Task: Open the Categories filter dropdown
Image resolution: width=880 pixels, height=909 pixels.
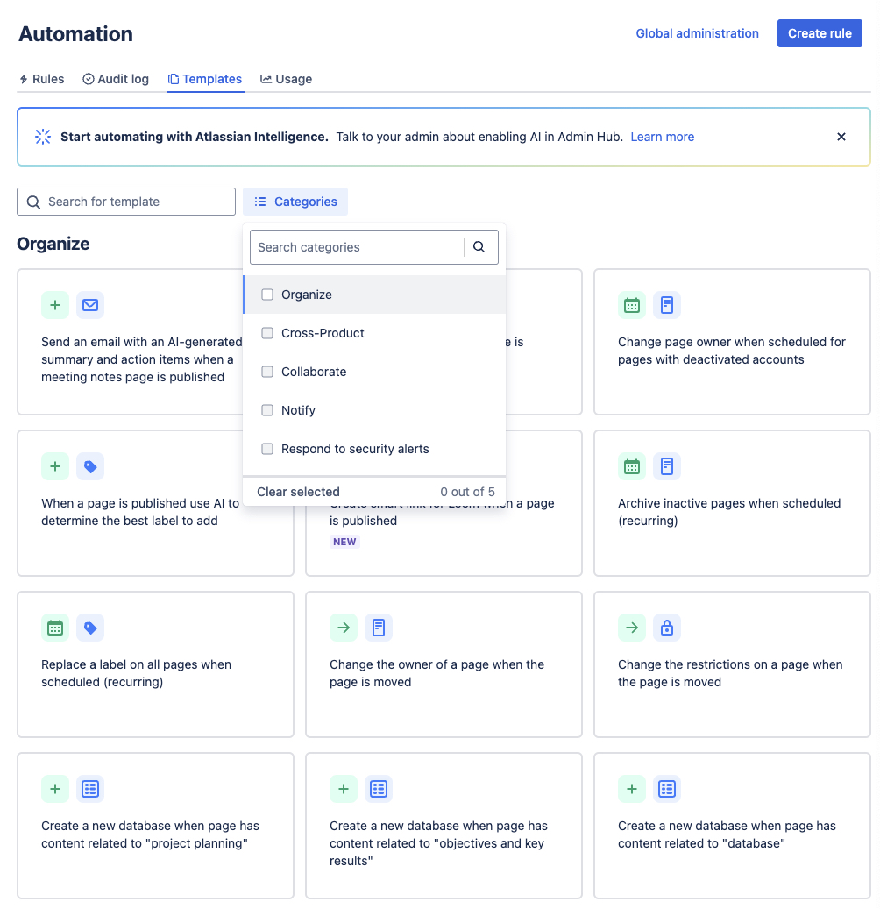Action: (295, 201)
